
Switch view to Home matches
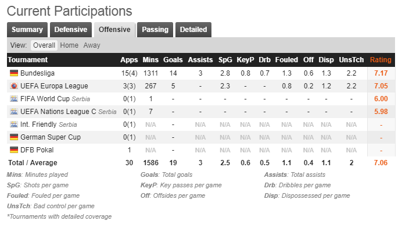(x=69, y=45)
